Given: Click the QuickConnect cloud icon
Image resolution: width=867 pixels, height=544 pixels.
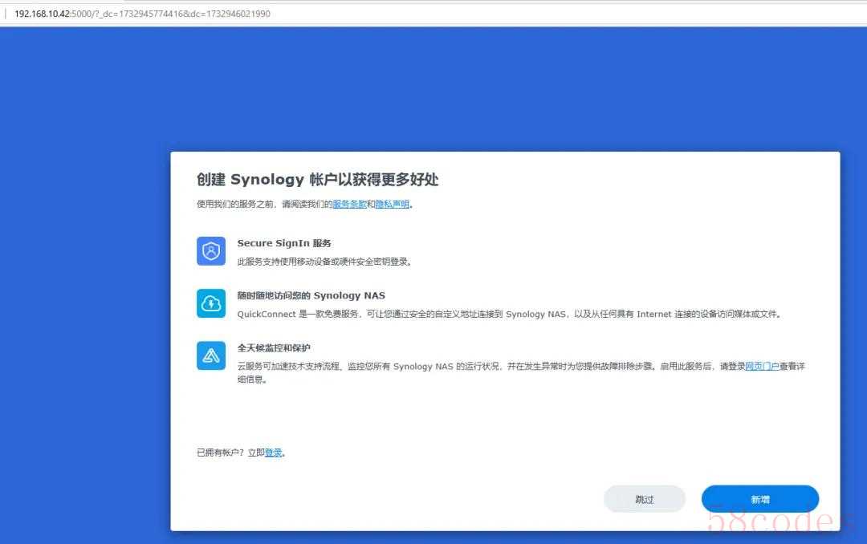Looking at the screenshot, I should (211, 303).
